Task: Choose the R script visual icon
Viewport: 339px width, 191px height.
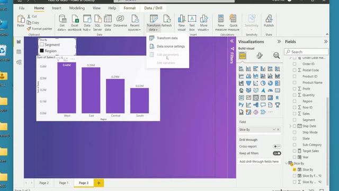Action: pyautogui.click(x=278, y=98)
